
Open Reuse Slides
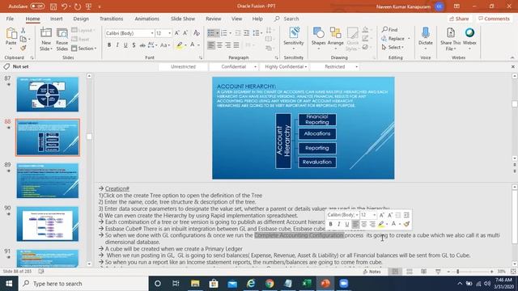(62, 39)
